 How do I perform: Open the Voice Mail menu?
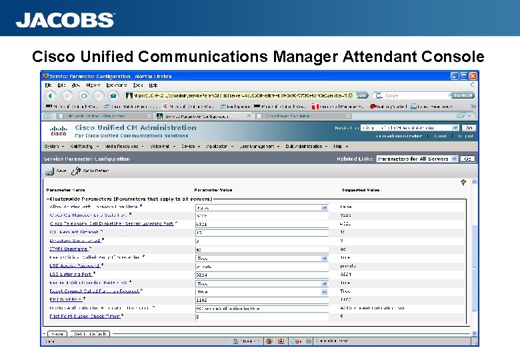coord(162,146)
